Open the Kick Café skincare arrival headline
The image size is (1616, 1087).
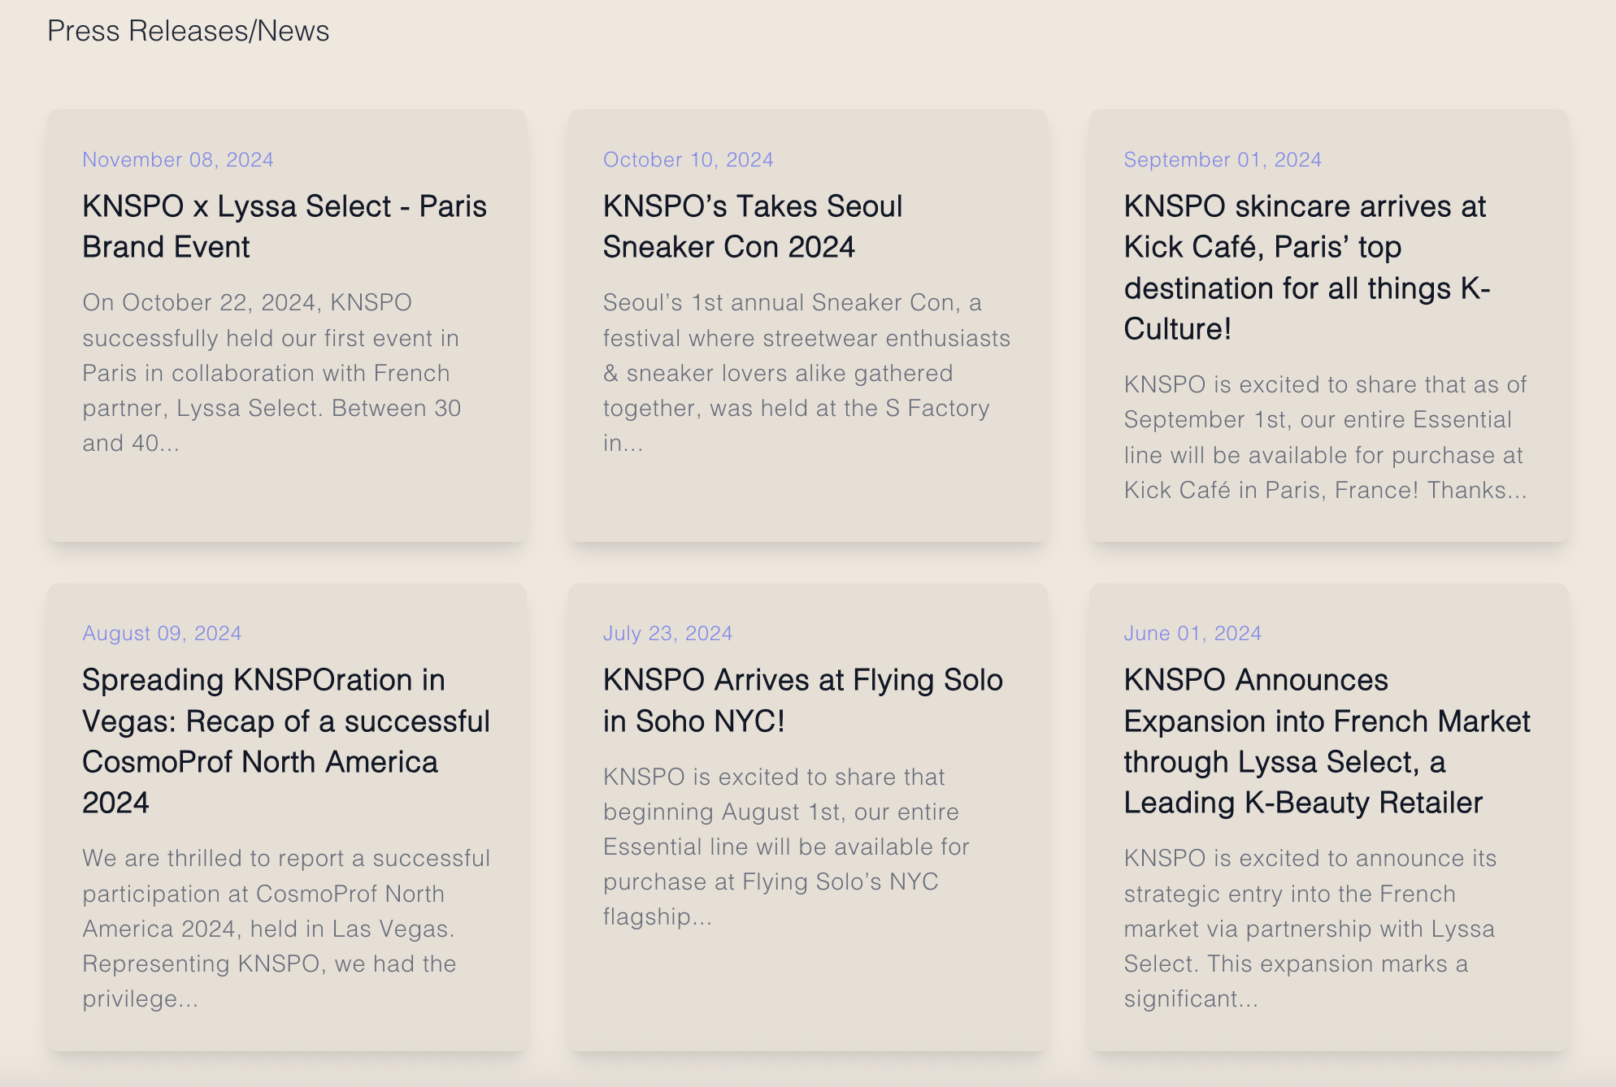(x=1305, y=267)
